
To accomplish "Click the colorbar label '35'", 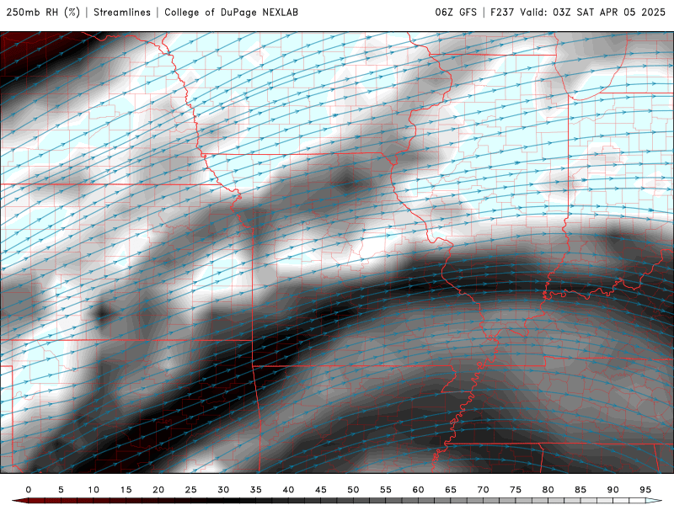I will [256, 490].
